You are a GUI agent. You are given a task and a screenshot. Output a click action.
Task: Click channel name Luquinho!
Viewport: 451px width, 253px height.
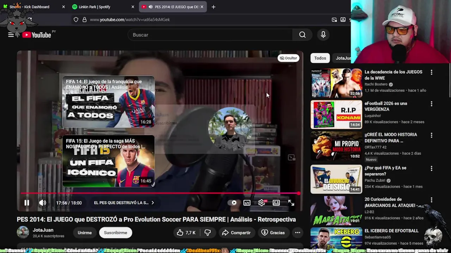click(373, 116)
